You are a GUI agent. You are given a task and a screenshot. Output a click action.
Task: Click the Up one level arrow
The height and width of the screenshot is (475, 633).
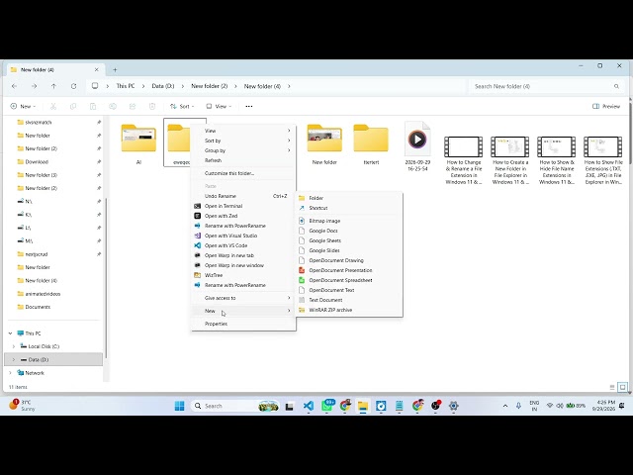[53, 86]
